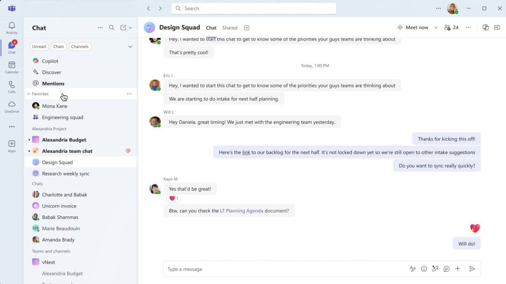Toggle the Channels filter pill
The image size is (506, 284).
coord(80,46)
